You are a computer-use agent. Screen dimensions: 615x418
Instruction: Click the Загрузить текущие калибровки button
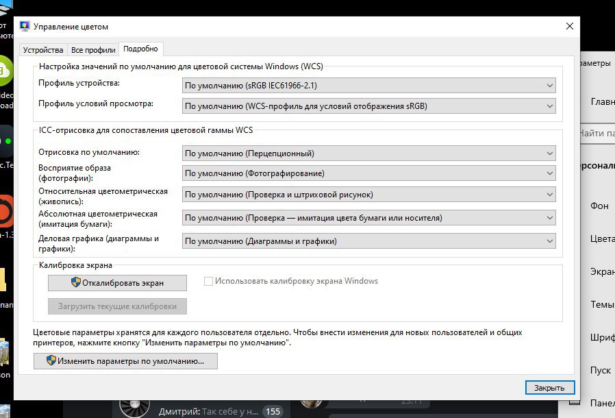tap(117, 306)
